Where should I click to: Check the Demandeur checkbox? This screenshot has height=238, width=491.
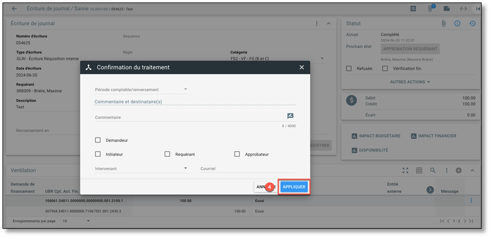click(x=98, y=140)
